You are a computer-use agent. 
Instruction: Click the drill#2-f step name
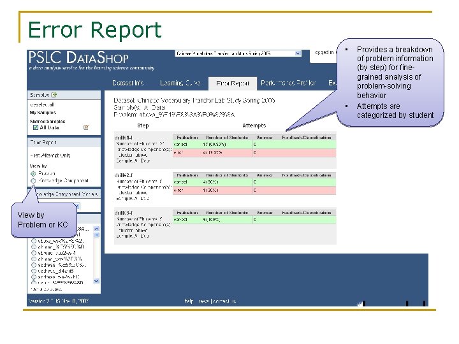(124, 175)
